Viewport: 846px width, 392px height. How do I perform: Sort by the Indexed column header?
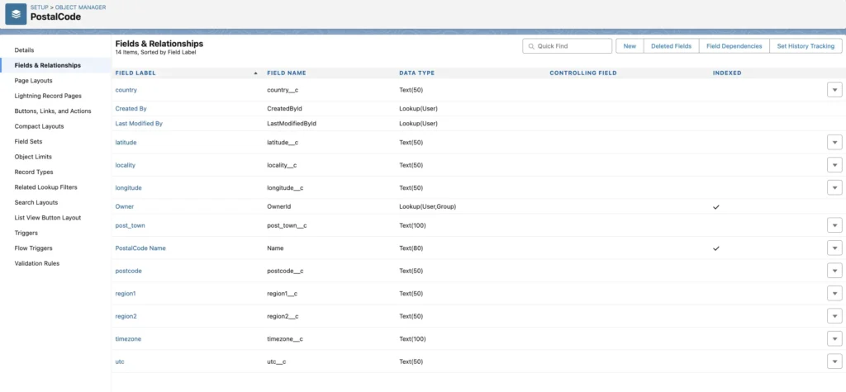[x=727, y=73]
